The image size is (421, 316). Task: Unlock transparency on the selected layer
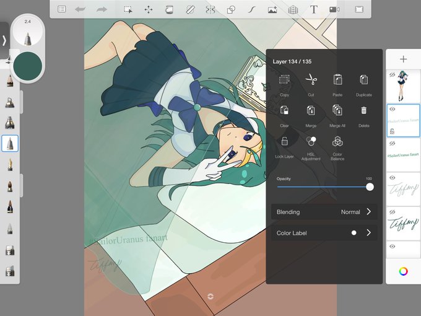(x=393, y=131)
